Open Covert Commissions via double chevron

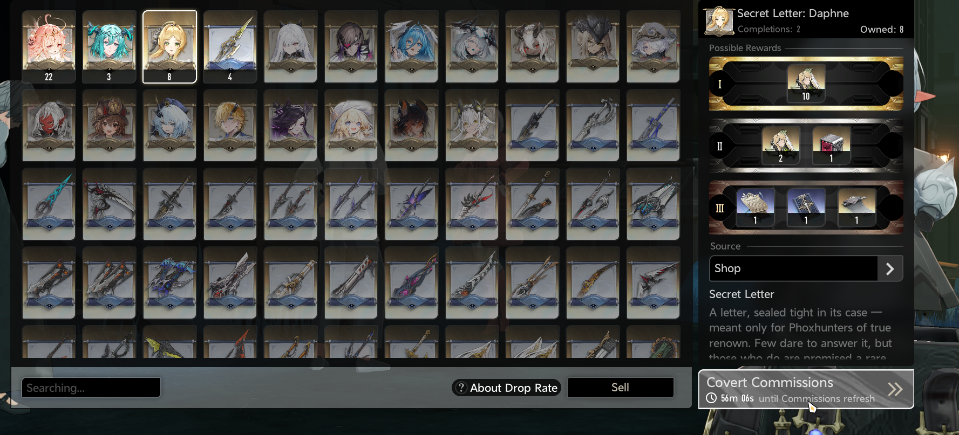895,389
